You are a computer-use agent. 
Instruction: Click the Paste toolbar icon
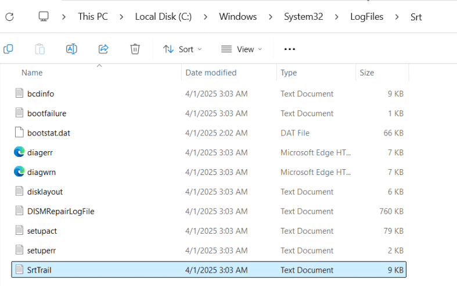click(x=40, y=49)
